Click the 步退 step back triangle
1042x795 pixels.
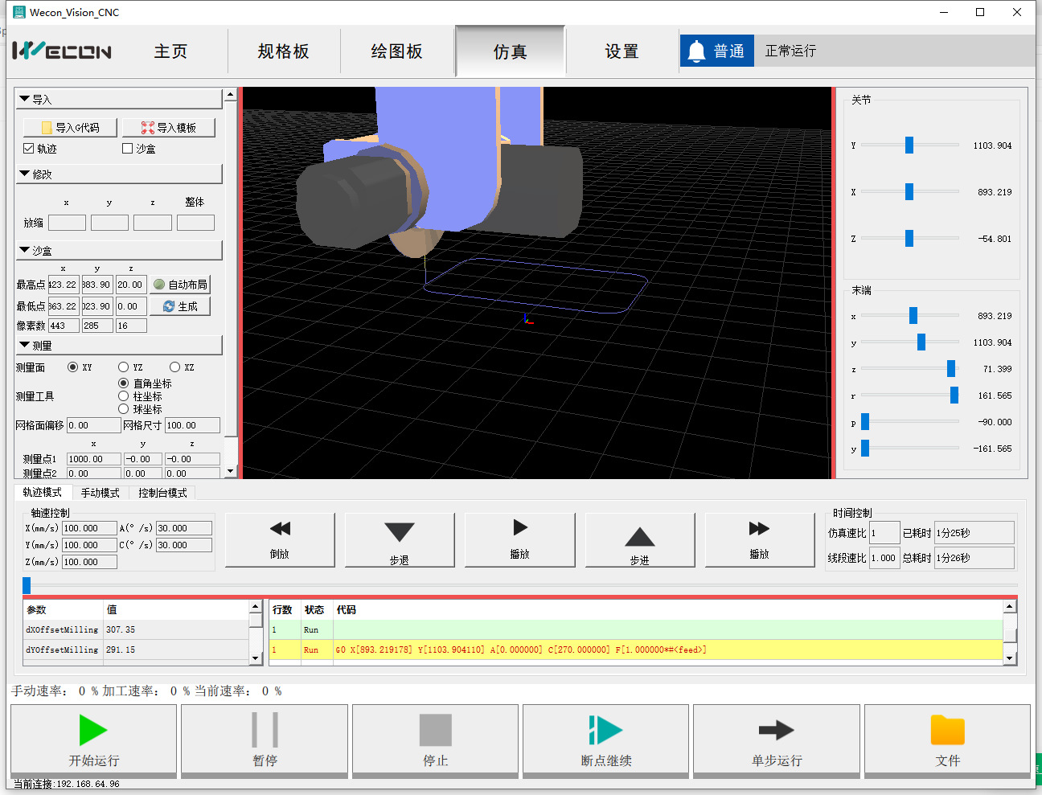click(x=400, y=532)
